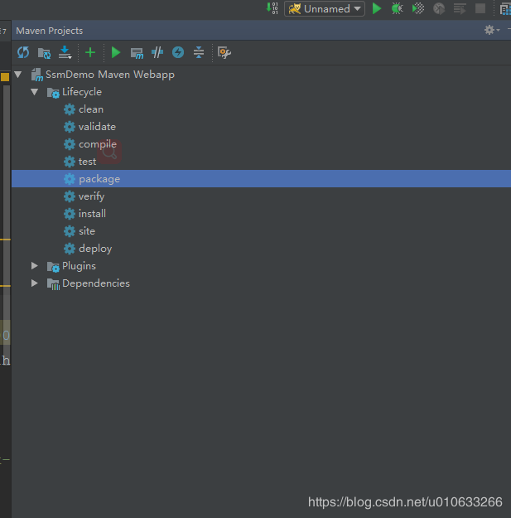Screen dimensions: 511x518
Task: Run with Coverage icon in top toolbar
Action: click(418, 8)
